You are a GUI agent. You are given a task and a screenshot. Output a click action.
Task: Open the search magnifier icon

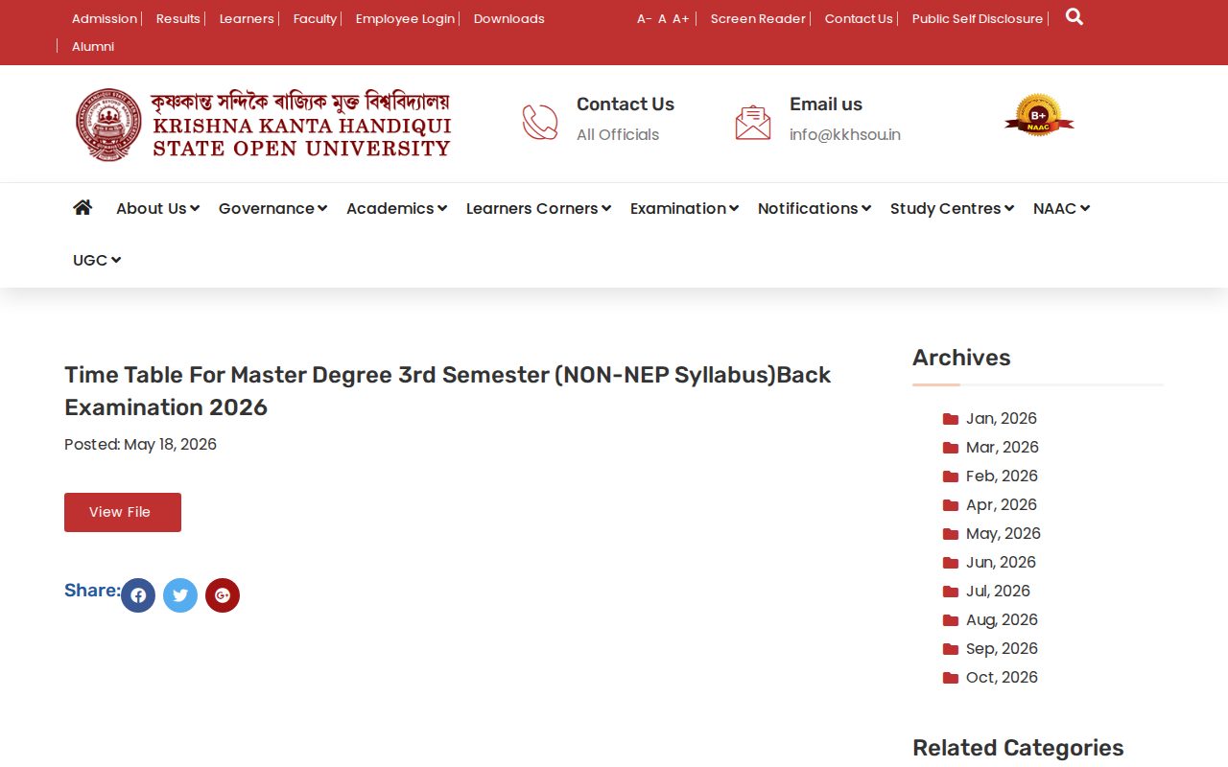point(1074,17)
